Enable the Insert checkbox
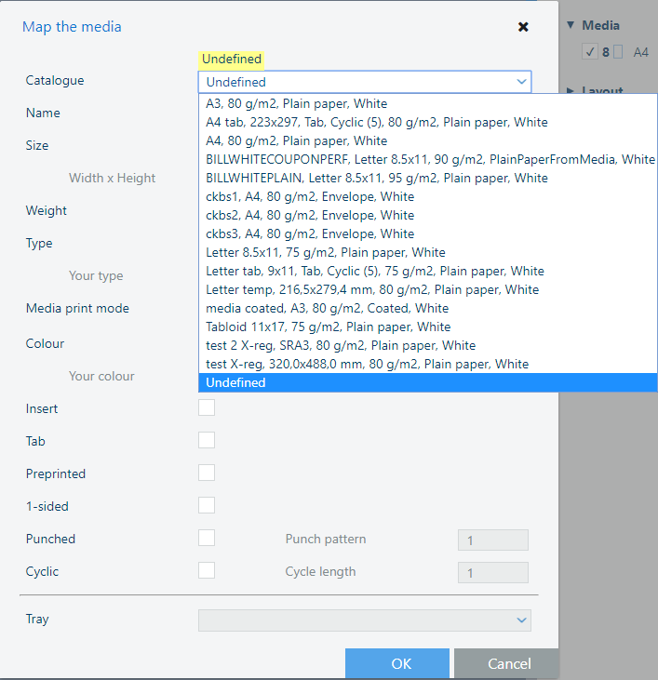The height and width of the screenshot is (680, 658). coord(207,407)
